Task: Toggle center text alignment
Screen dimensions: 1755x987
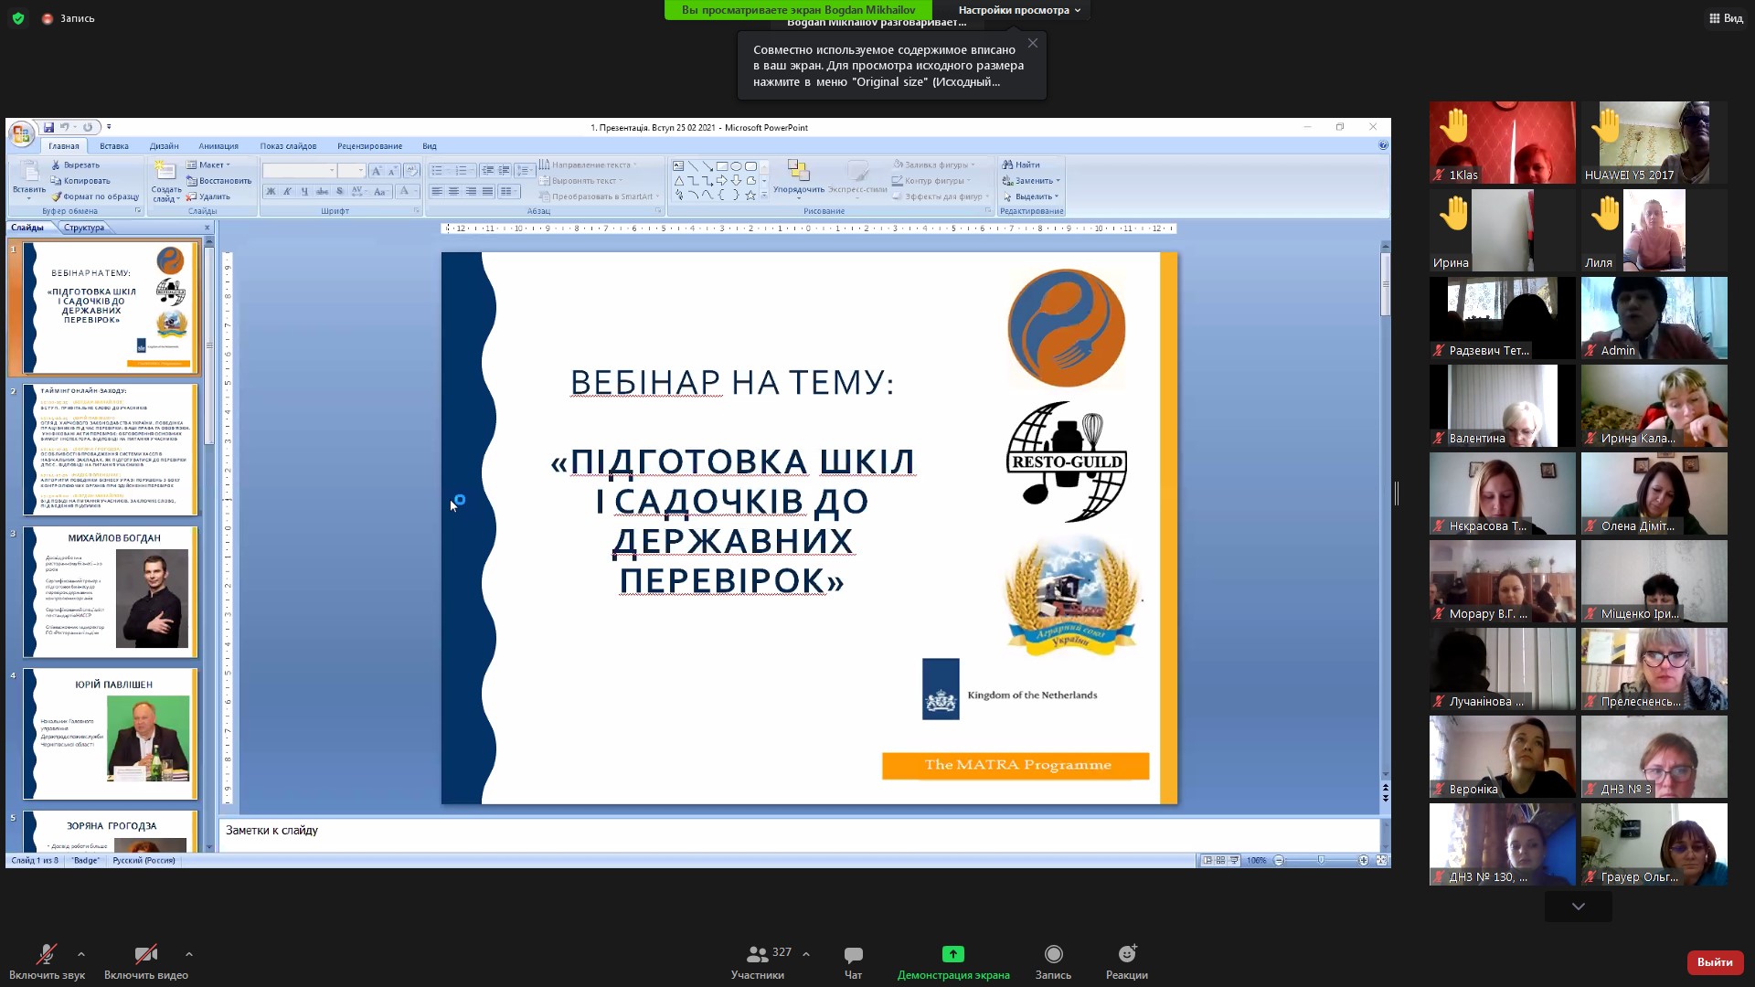Action: click(453, 191)
